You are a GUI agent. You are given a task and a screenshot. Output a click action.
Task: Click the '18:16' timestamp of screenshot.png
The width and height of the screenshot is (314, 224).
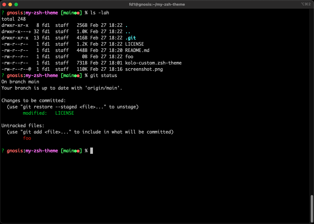(x=116, y=69)
